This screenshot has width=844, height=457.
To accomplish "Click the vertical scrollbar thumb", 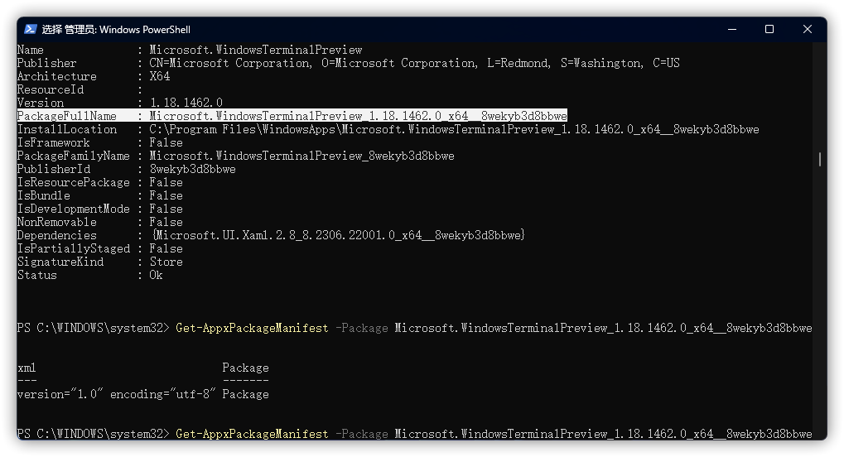I will (820, 159).
